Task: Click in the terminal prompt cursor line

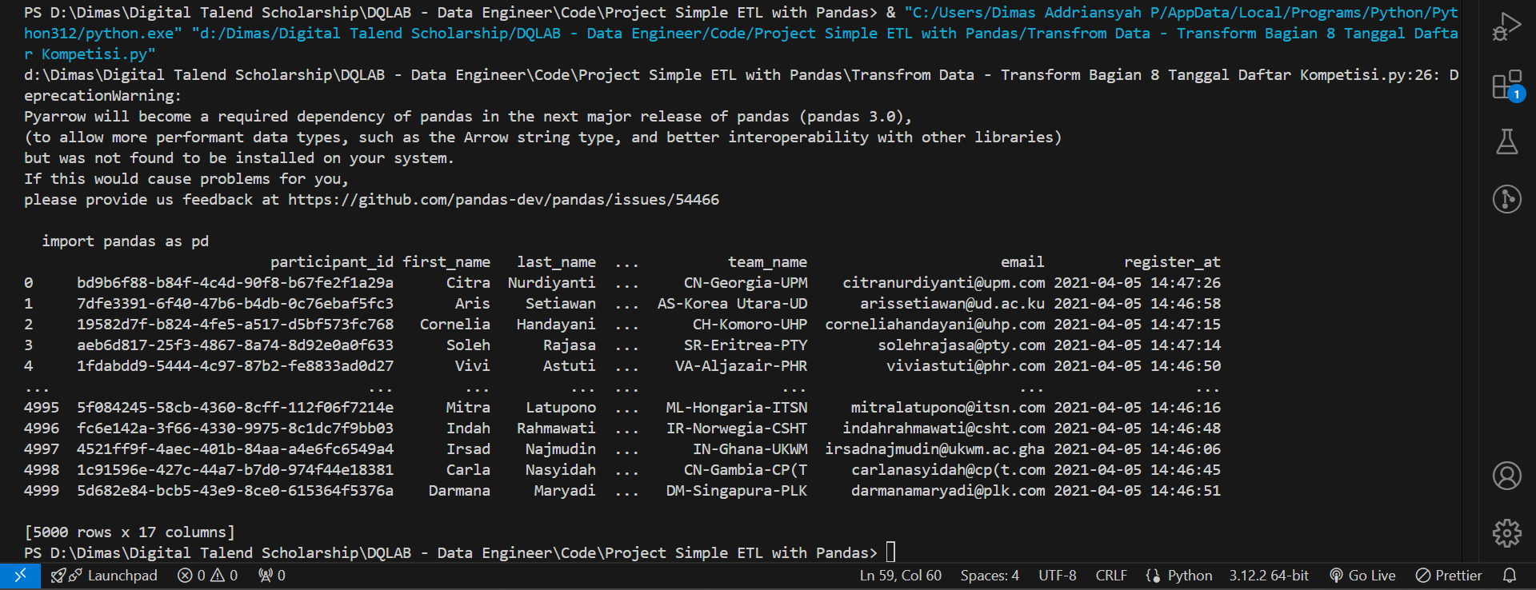Action: click(890, 552)
